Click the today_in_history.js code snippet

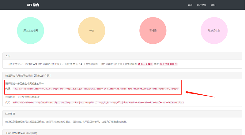pos(96,89)
